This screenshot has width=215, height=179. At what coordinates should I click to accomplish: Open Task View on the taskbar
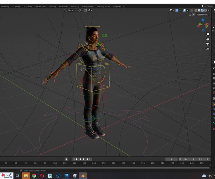point(17,175)
